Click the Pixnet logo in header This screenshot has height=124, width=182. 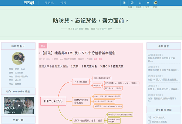pyautogui.click(x=29, y=3)
